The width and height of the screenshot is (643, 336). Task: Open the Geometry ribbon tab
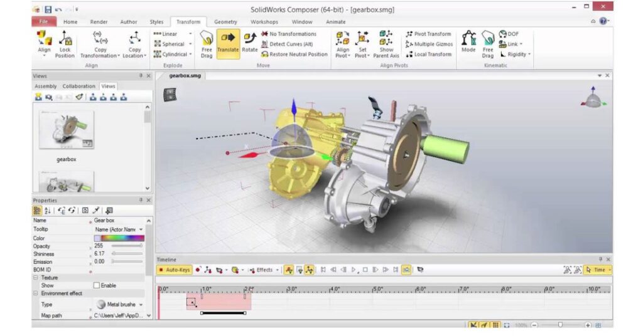[225, 22]
